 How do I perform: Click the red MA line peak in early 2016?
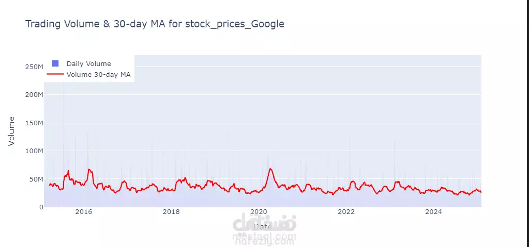tap(89, 169)
